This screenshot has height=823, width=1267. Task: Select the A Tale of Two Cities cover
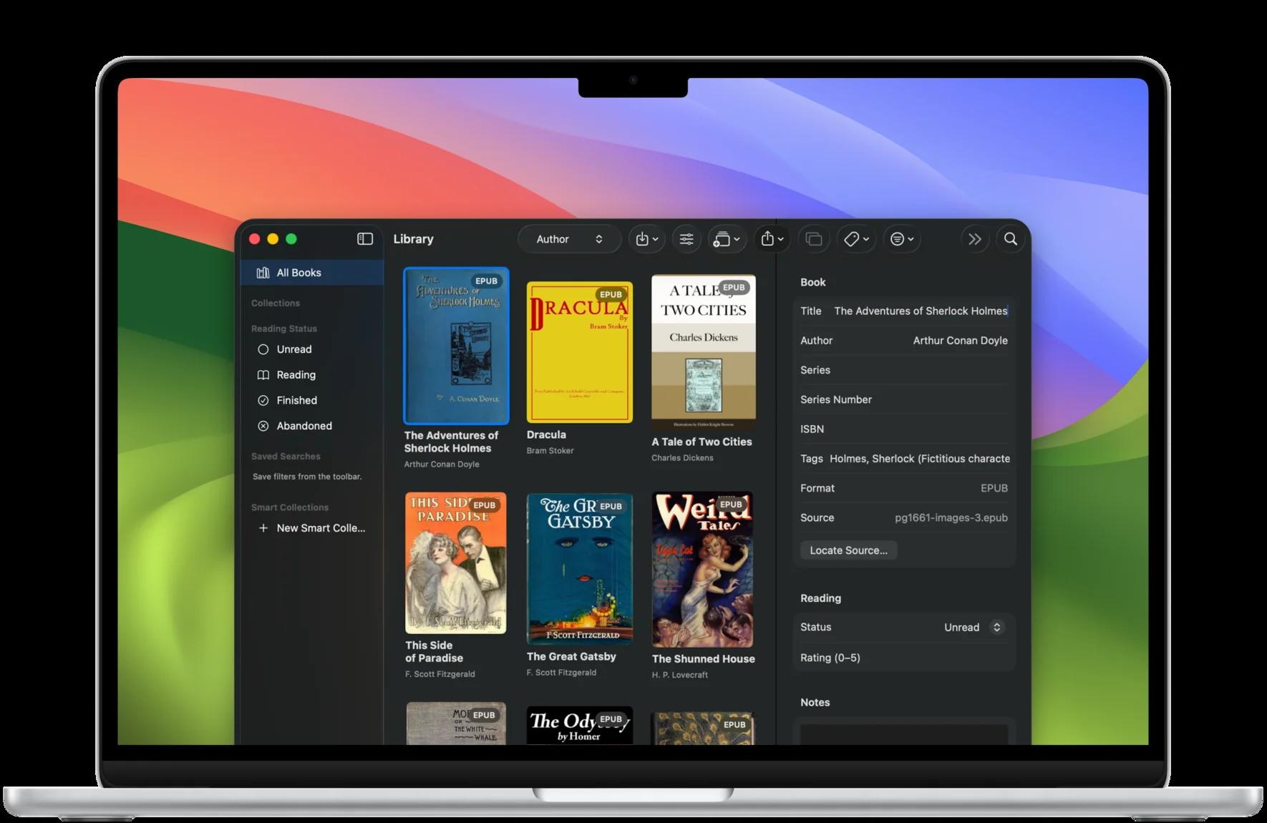pyautogui.click(x=704, y=352)
